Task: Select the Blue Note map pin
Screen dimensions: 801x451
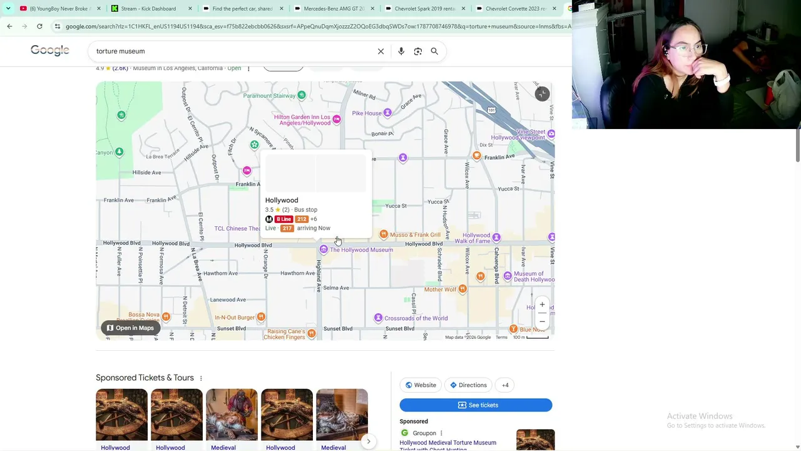Action: (x=513, y=329)
